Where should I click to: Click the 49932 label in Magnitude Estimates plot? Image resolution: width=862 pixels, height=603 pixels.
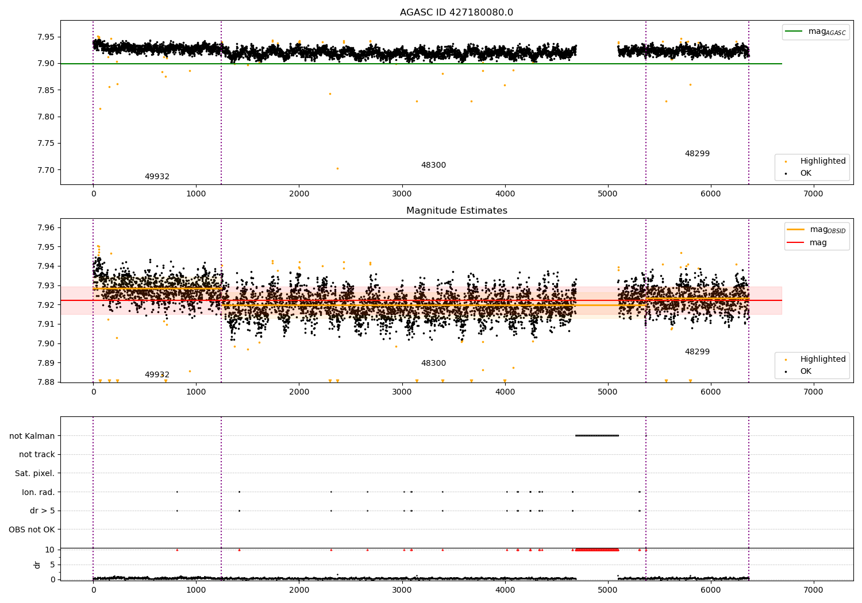[x=157, y=375]
